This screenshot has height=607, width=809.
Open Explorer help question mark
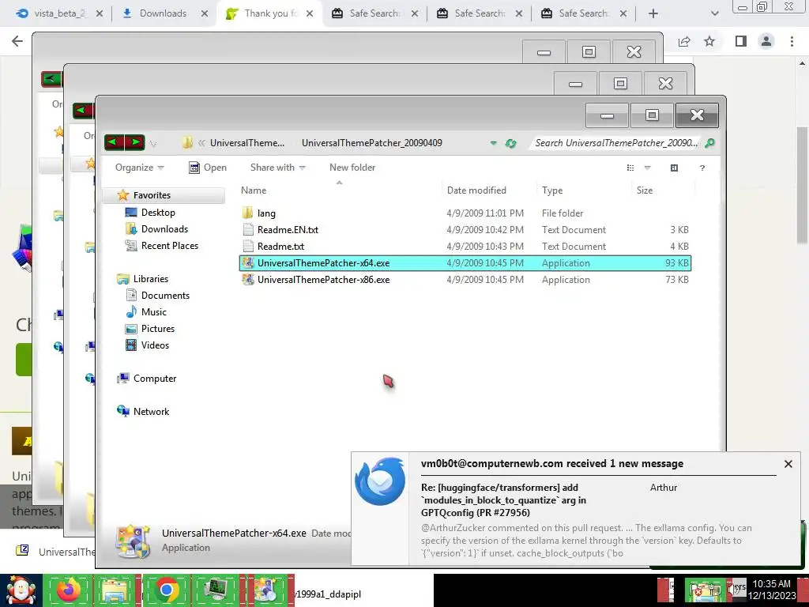(702, 168)
